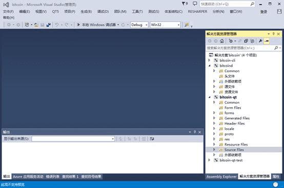284x188 pixels.
Task: Collapse the bitcoind project
Action: point(209,66)
